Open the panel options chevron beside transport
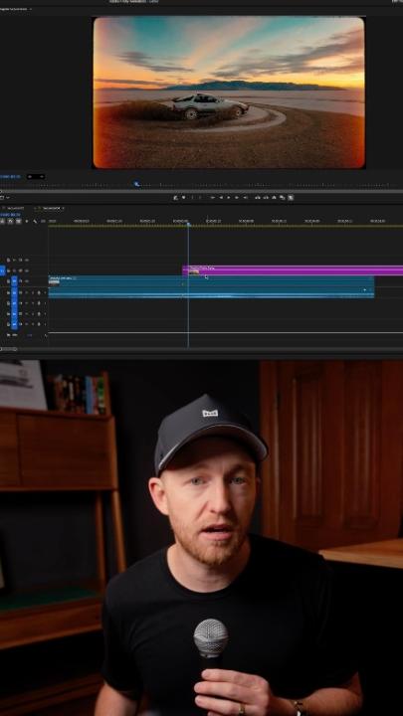The image size is (403, 716). [8, 197]
